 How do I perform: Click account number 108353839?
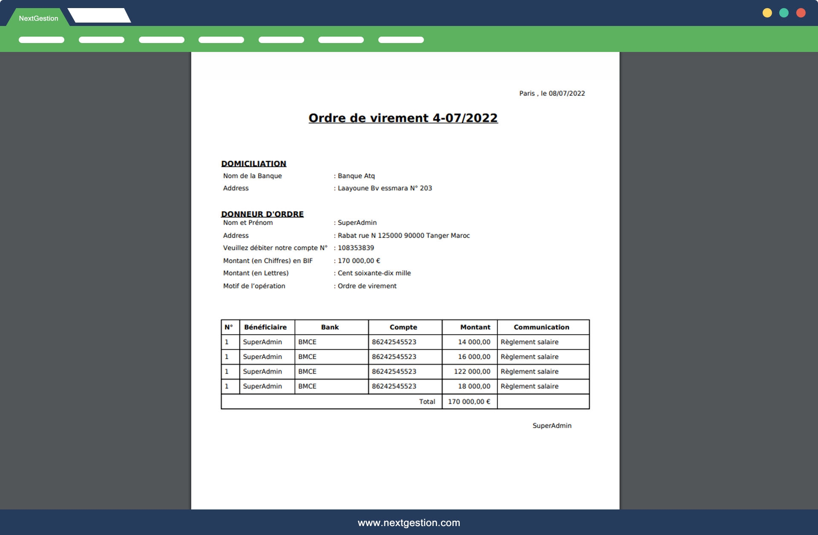point(356,248)
